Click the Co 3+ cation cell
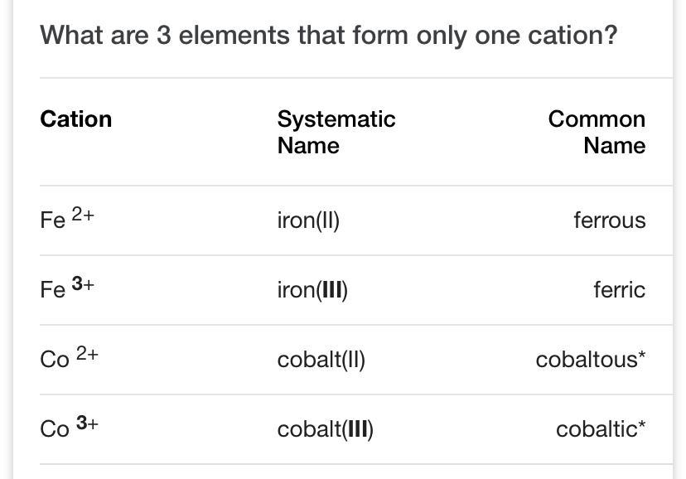 coord(69,427)
